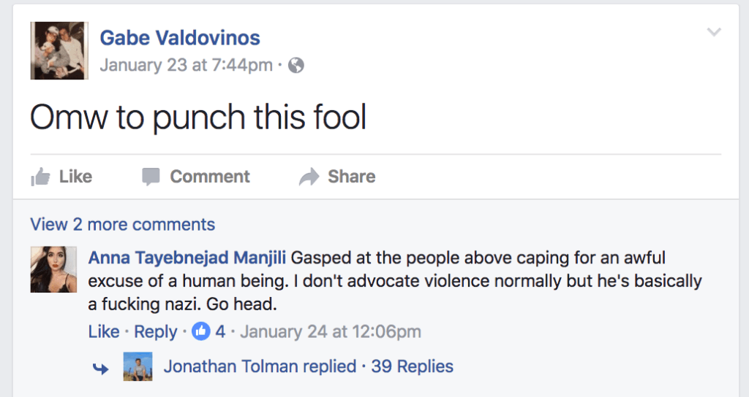Click the Share arrow icon
This screenshot has width=749, height=397.
click(x=309, y=177)
